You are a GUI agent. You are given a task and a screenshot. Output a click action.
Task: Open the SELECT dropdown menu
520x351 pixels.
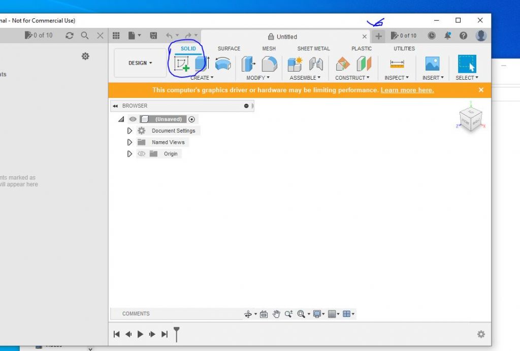pos(467,78)
